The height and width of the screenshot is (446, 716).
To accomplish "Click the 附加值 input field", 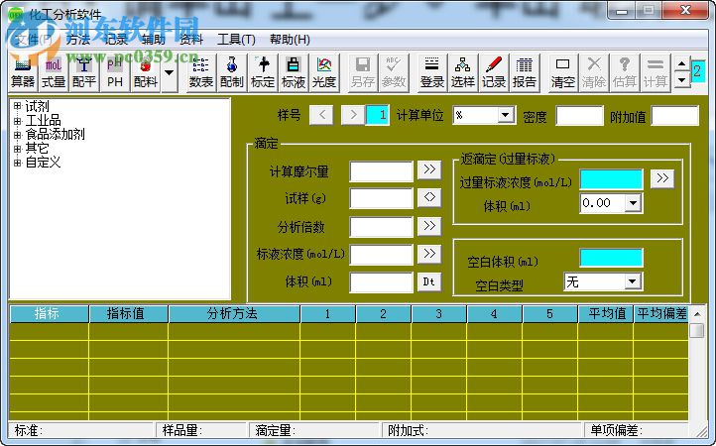I will click(x=675, y=116).
